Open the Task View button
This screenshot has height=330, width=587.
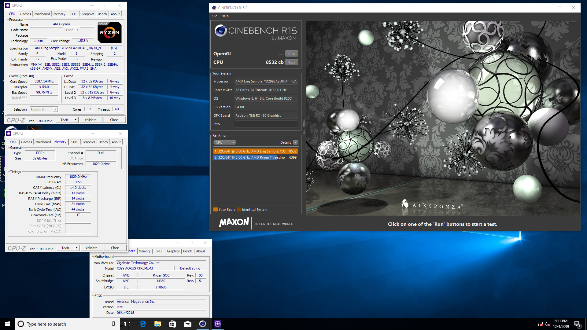[x=127, y=324]
